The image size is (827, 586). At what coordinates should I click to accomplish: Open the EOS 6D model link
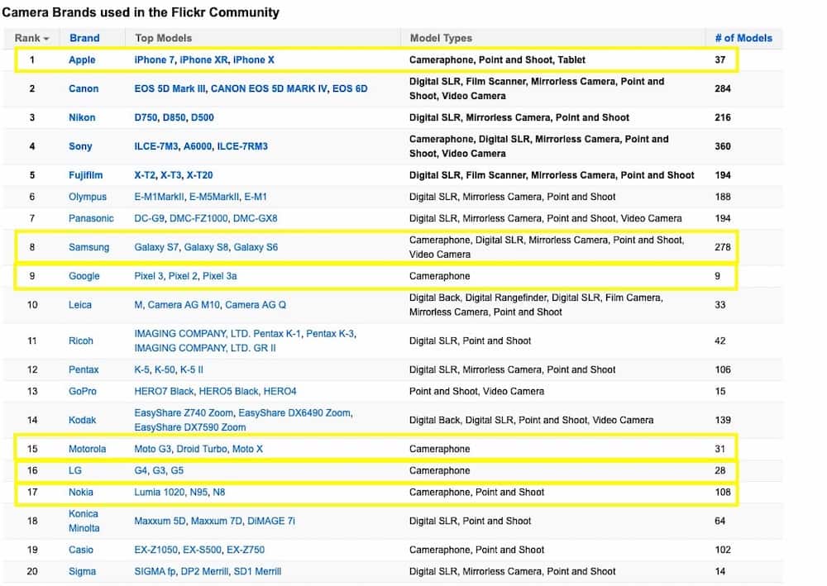coord(350,88)
